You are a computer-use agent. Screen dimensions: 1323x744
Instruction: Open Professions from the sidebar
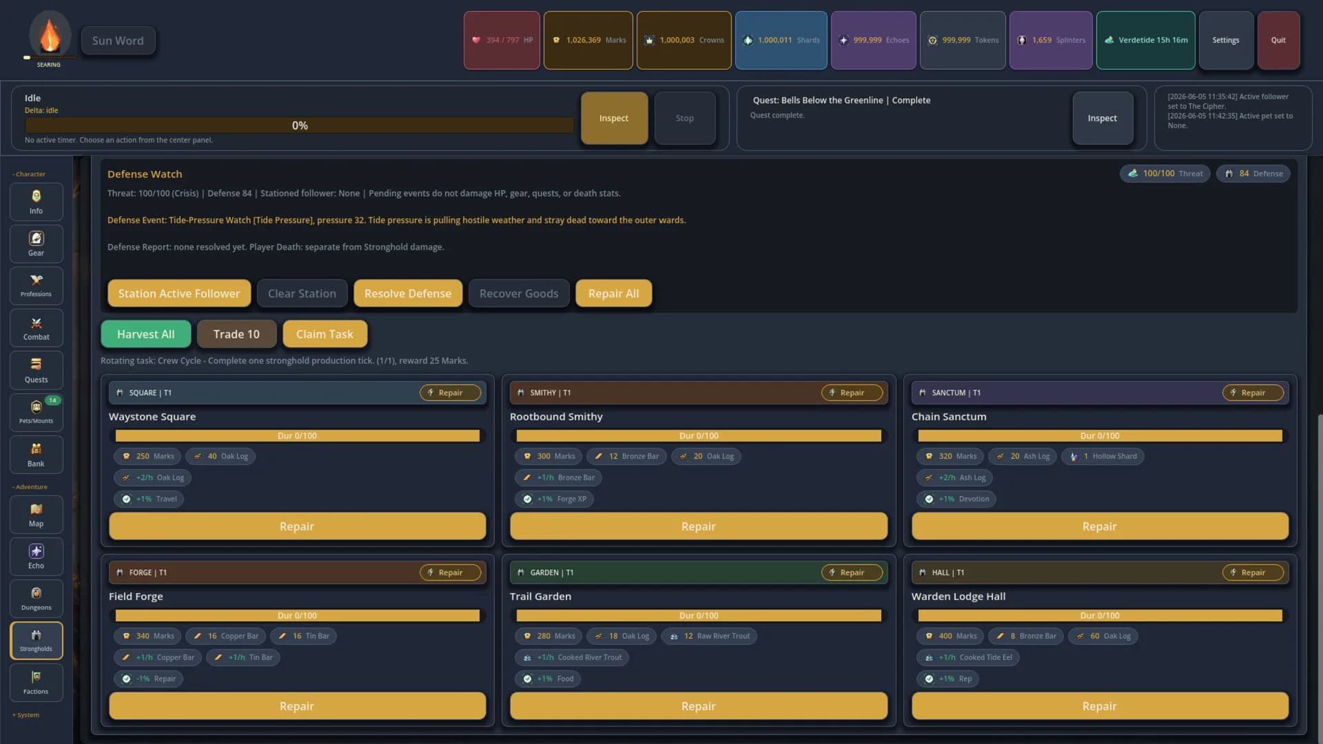point(36,286)
